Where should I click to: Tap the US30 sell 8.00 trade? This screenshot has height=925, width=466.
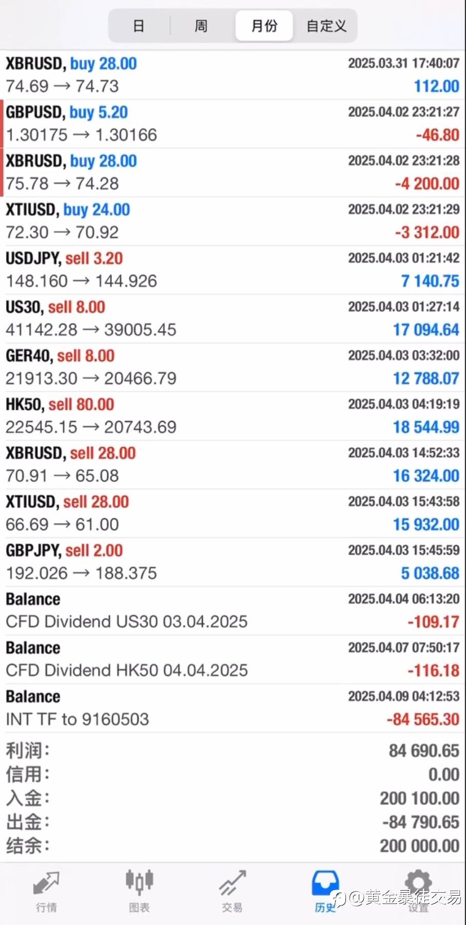(x=233, y=318)
